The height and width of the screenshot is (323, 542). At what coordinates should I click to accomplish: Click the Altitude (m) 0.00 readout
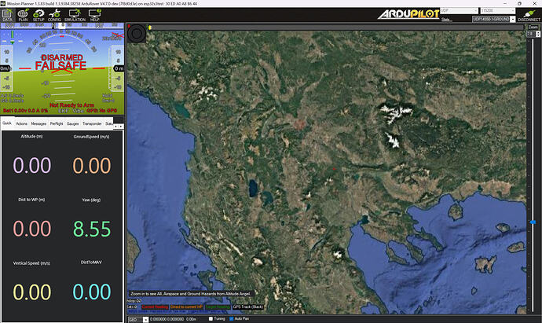31,165
